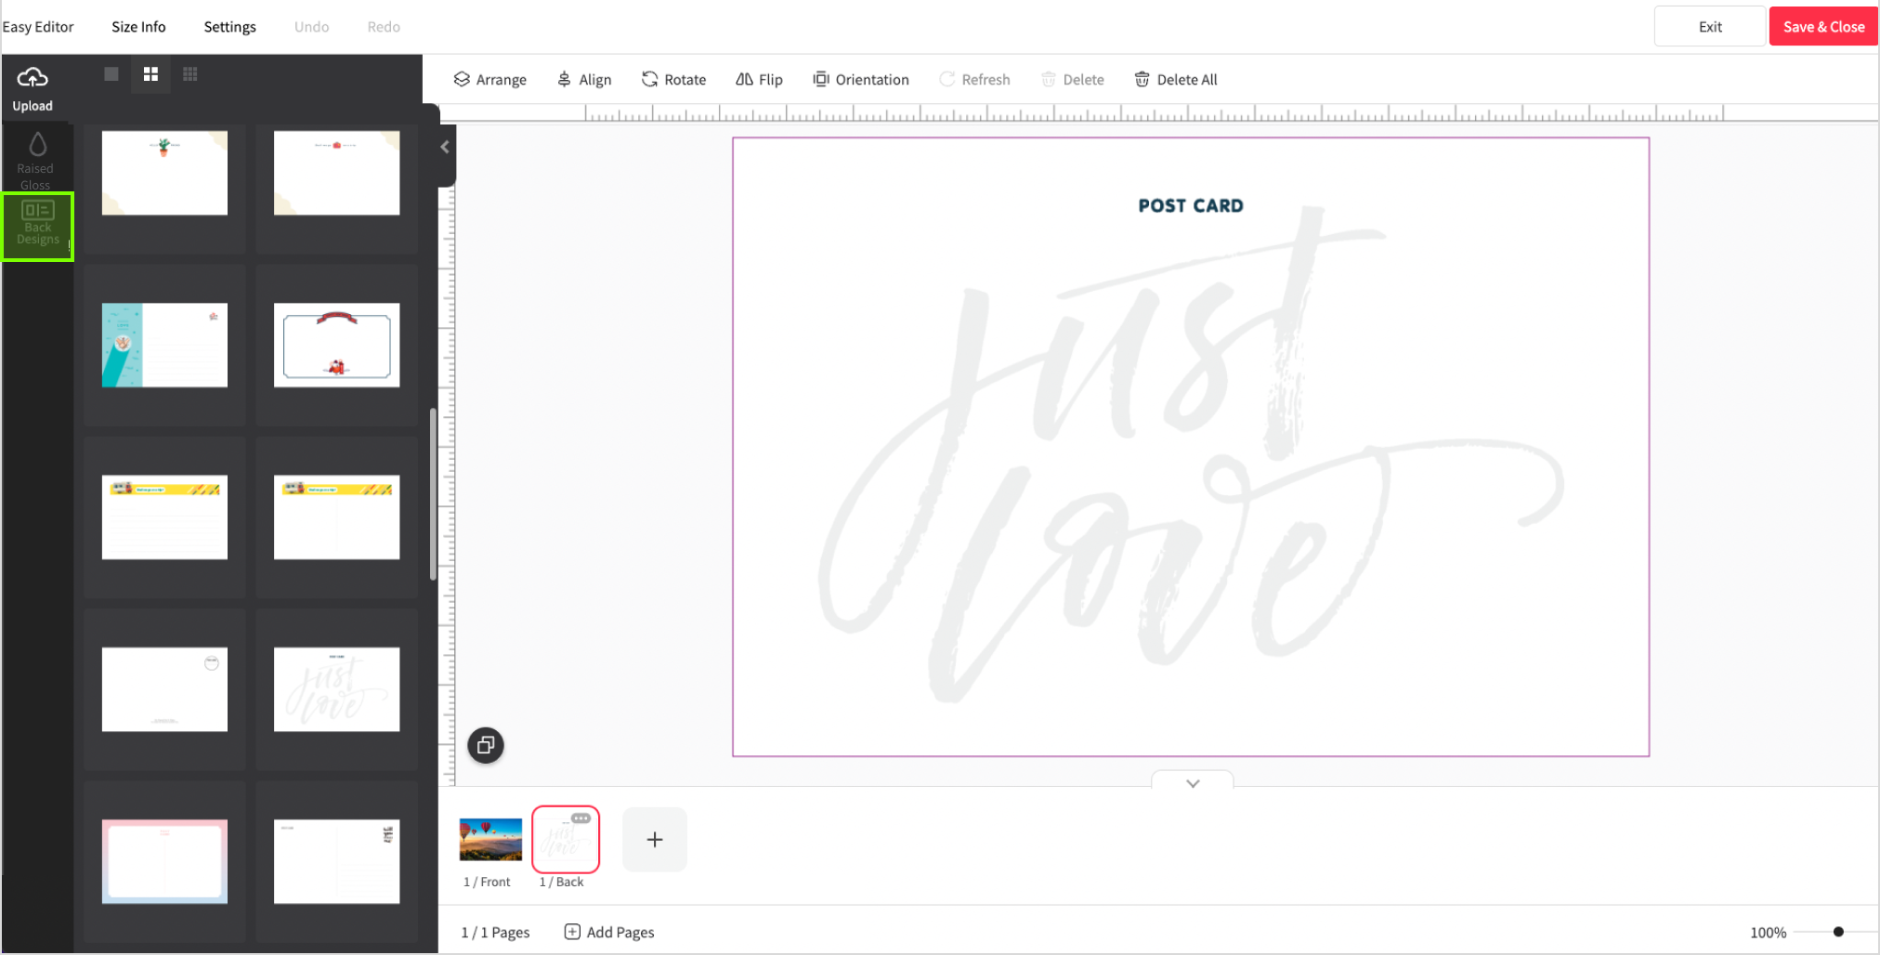Open the Align options
Image resolution: width=1880 pixels, height=955 pixels.
click(x=584, y=80)
